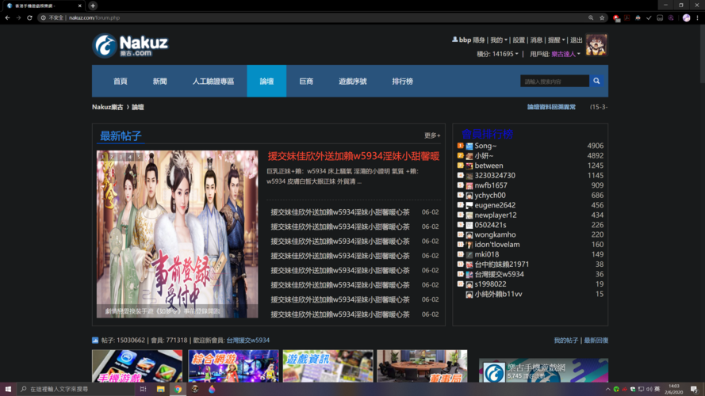
Task: Bookmark this page with the star icon
Action: (603, 17)
